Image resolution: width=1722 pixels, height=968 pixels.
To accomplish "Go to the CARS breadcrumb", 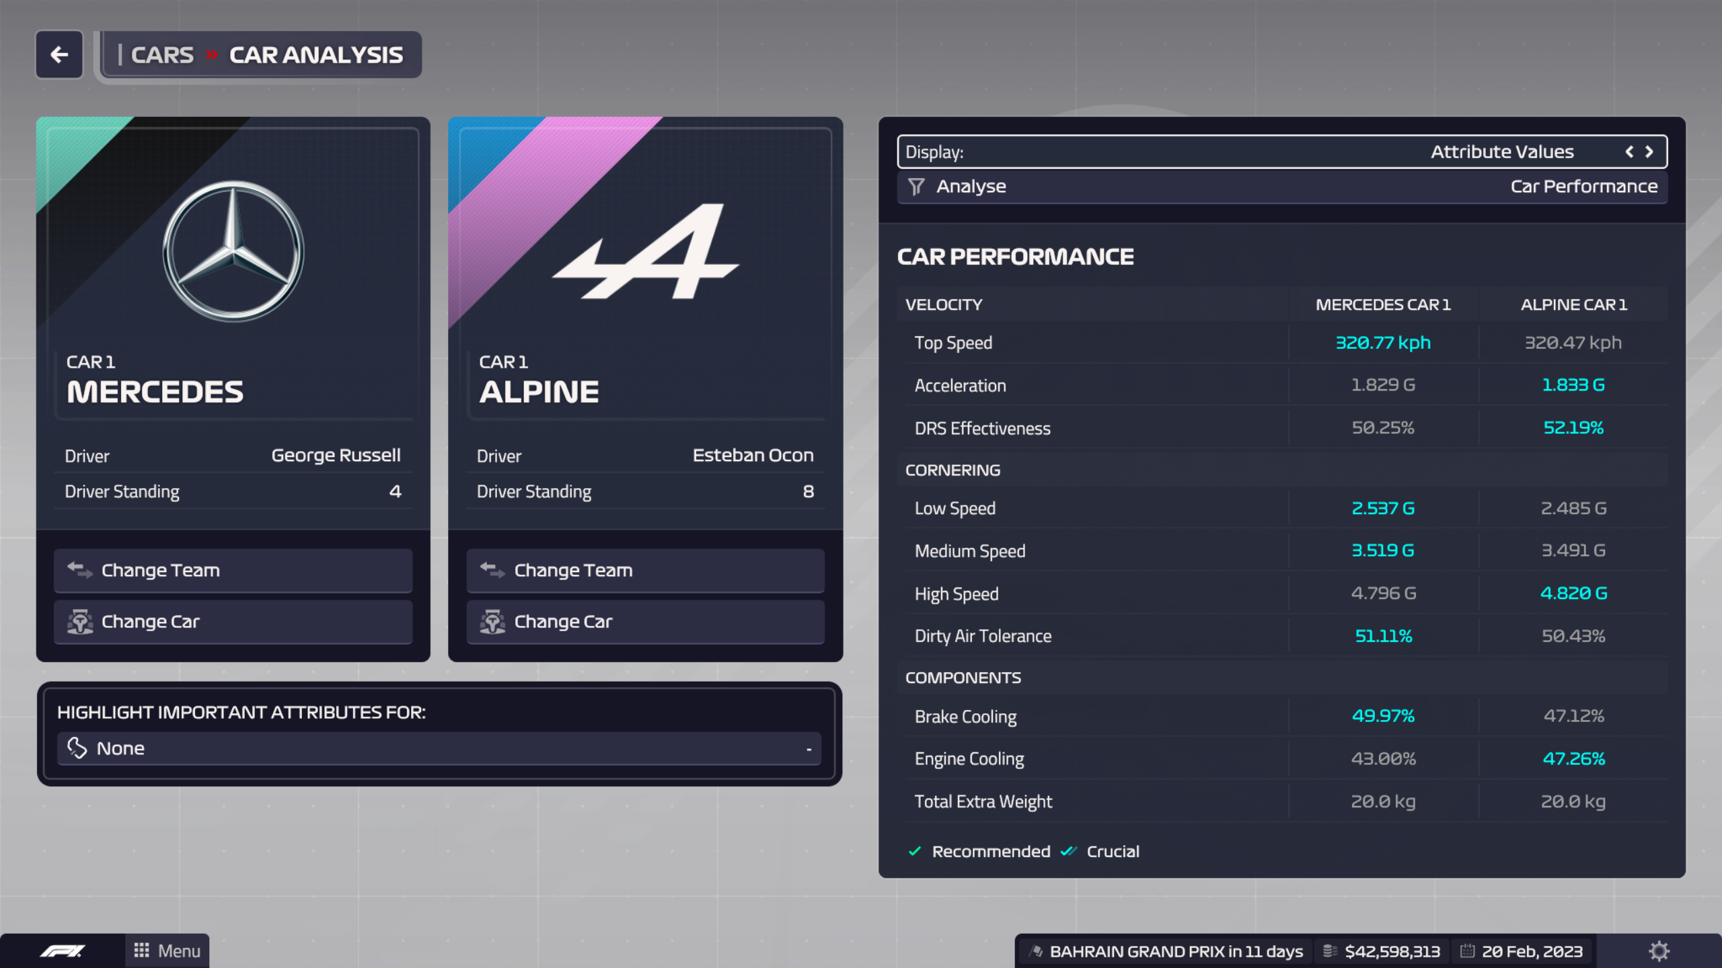I will [161, 54].
